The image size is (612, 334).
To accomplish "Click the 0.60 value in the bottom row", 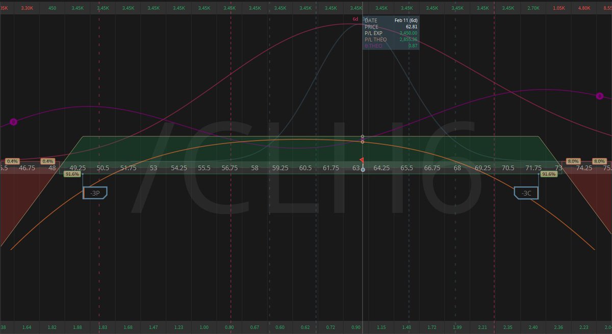I will pyautogui.click(x=280, y=326).
